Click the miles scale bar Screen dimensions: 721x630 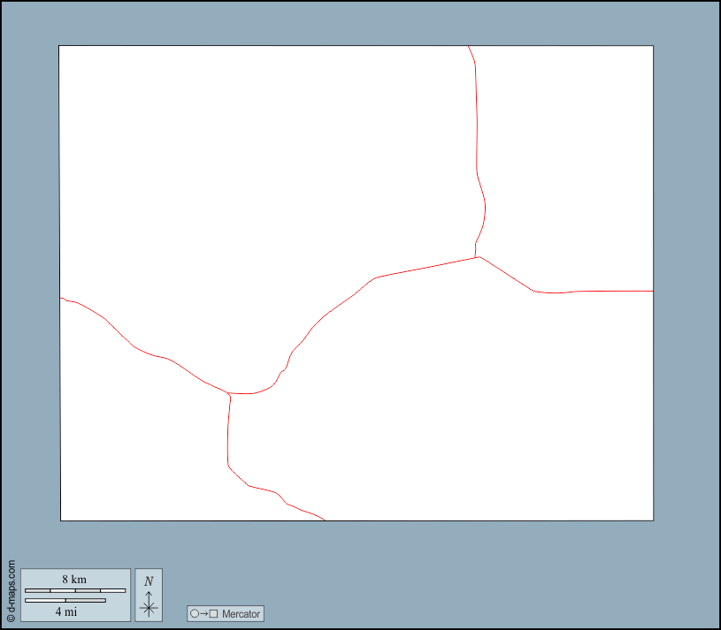point(65,601)
